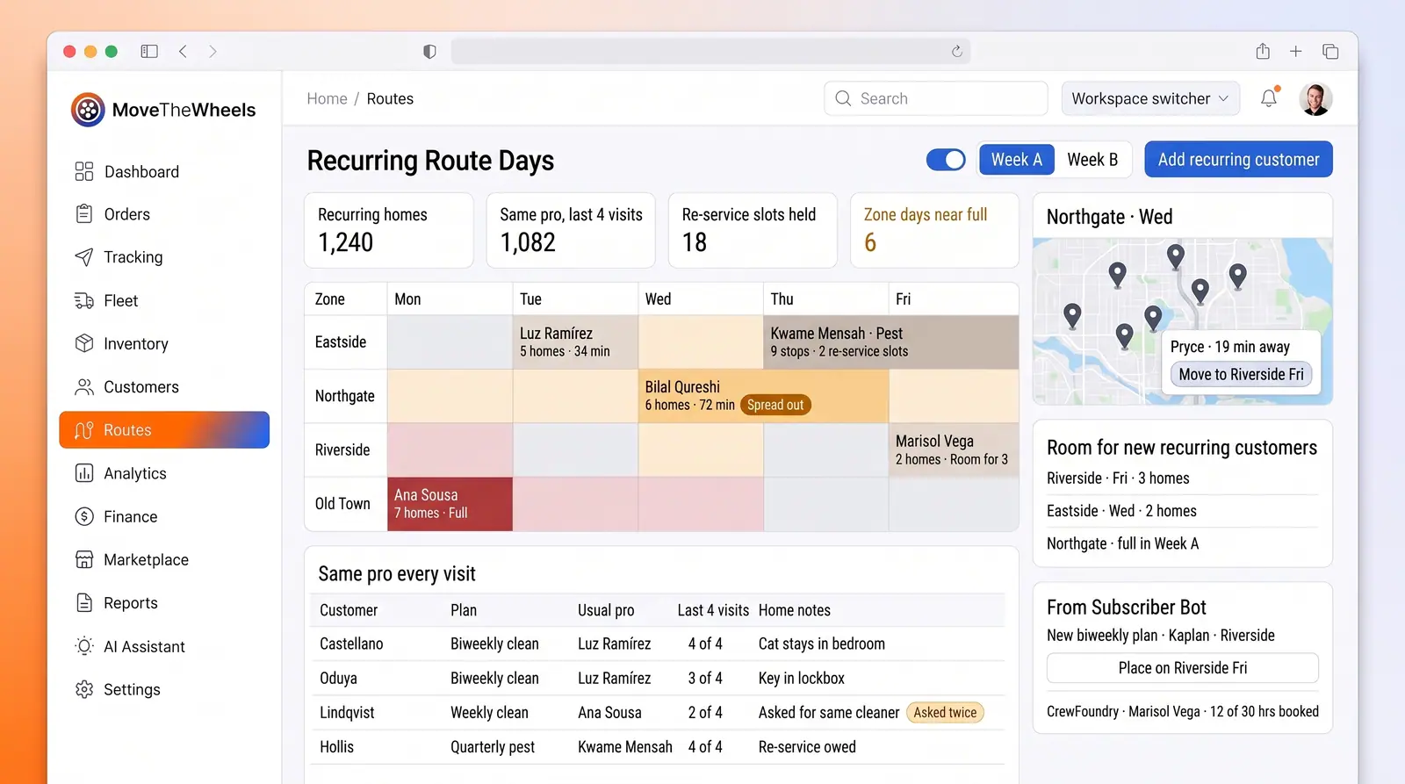
Task: Click the Analytics chart icon
Action: click(84, 473)
